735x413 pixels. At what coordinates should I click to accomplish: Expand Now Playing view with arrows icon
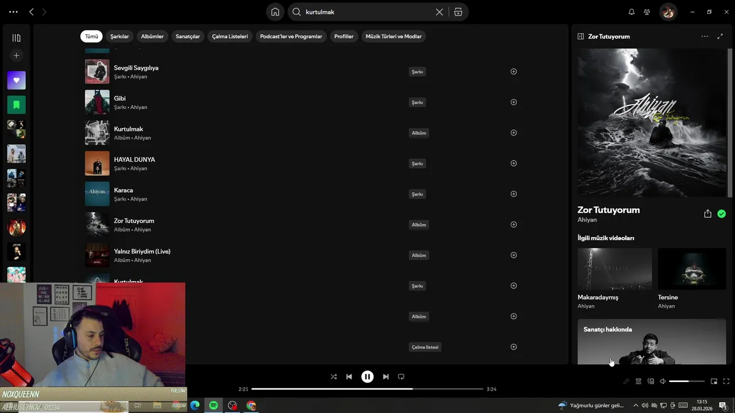[x=720, y=36]
